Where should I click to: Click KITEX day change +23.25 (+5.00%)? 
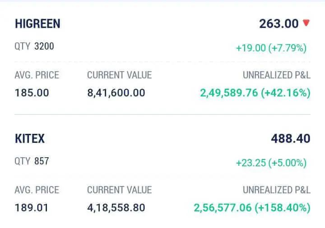pos(271,163)
